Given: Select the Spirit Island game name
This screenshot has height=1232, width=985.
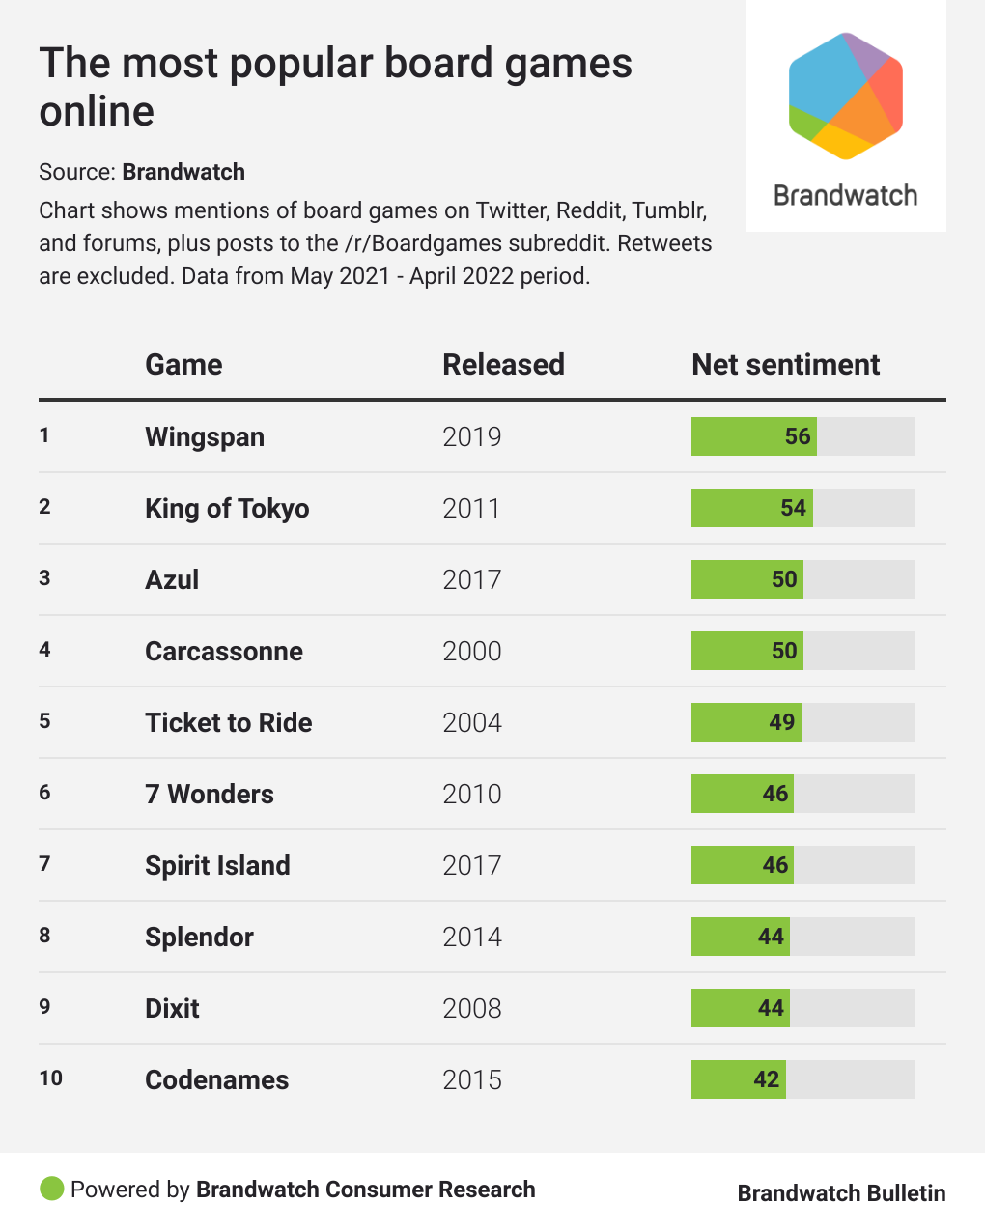Looking at the screenshot, I should pyautogui.click(x=217, y=865).
